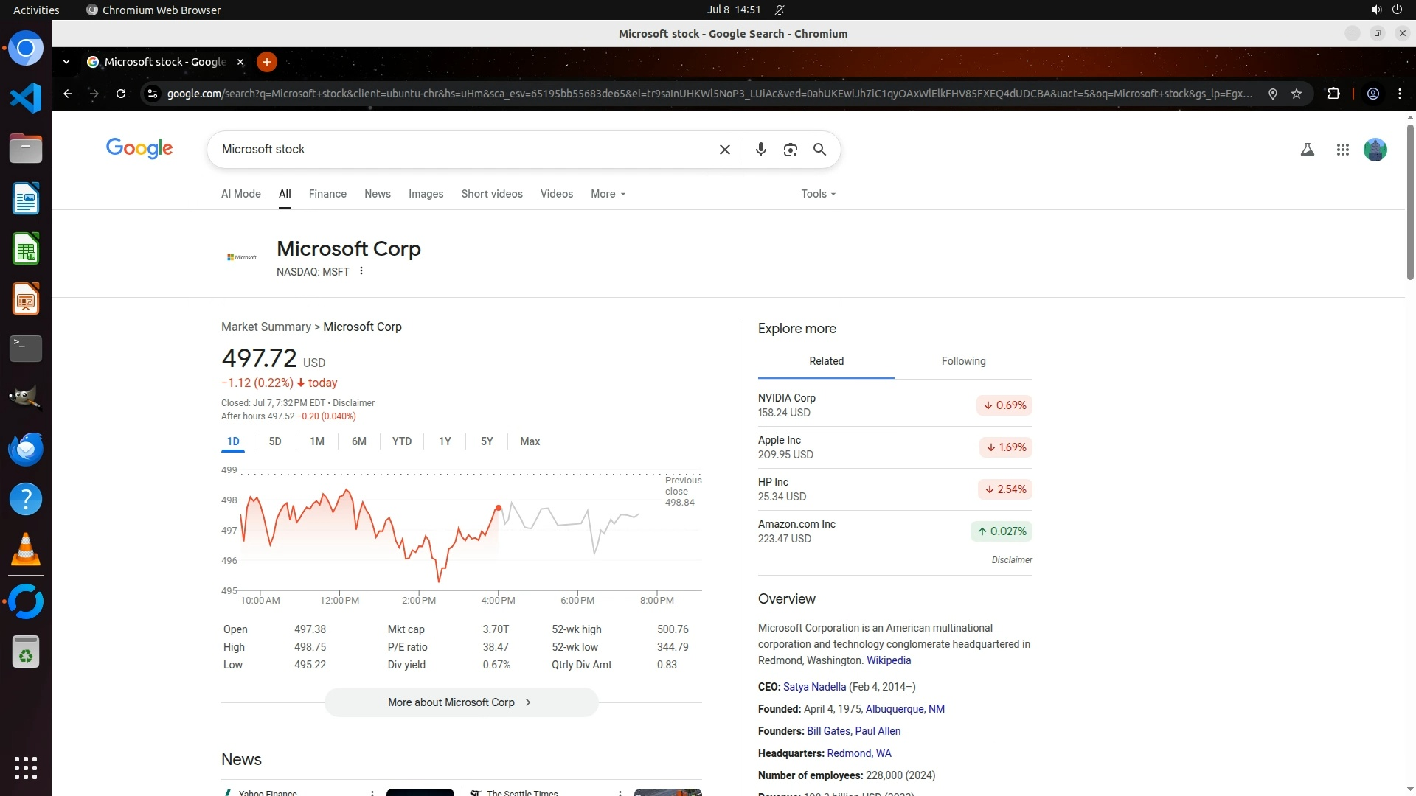The image size is (1416, 796).
Task: Open Visual Studio Code from dock
Action: (26, 98)
